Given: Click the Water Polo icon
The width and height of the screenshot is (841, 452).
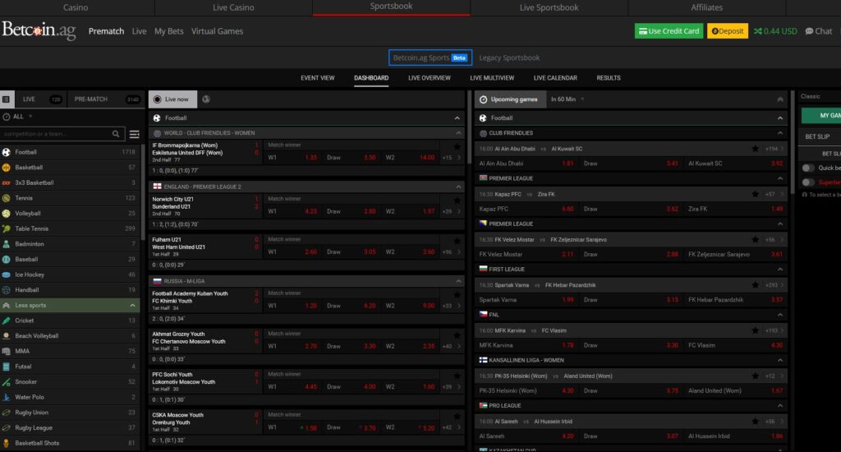Looking at the screenshot, I should (x=7, y=397).
